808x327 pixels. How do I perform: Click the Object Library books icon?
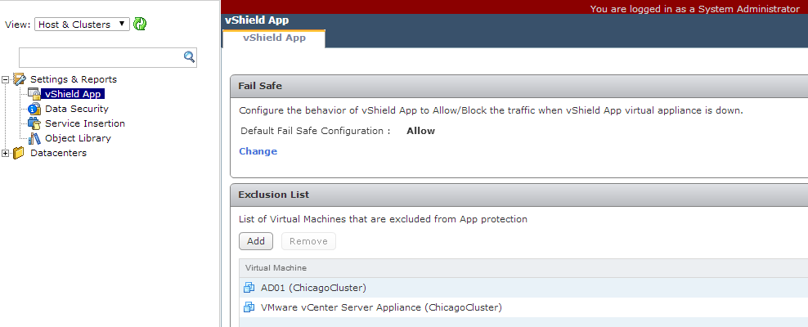tap(34, 138)
